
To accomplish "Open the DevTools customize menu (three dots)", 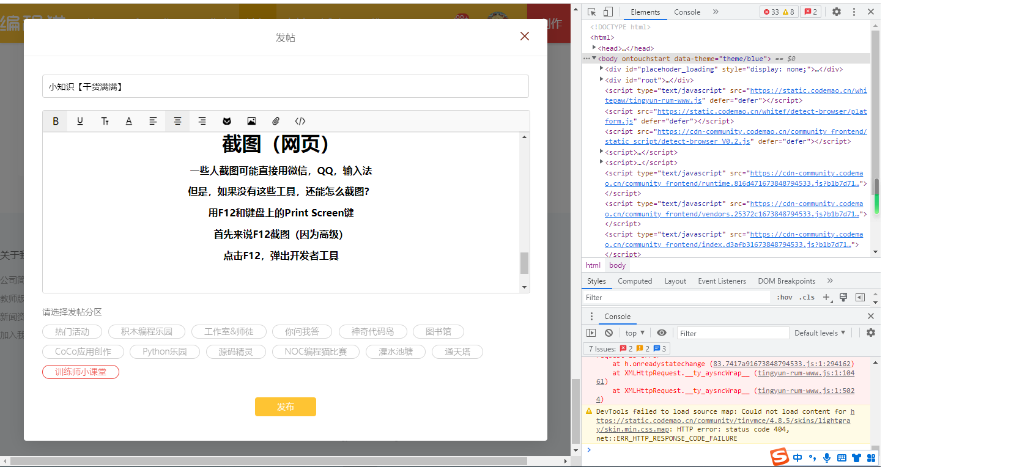I will pyautogui.click(x=854, y=12).
